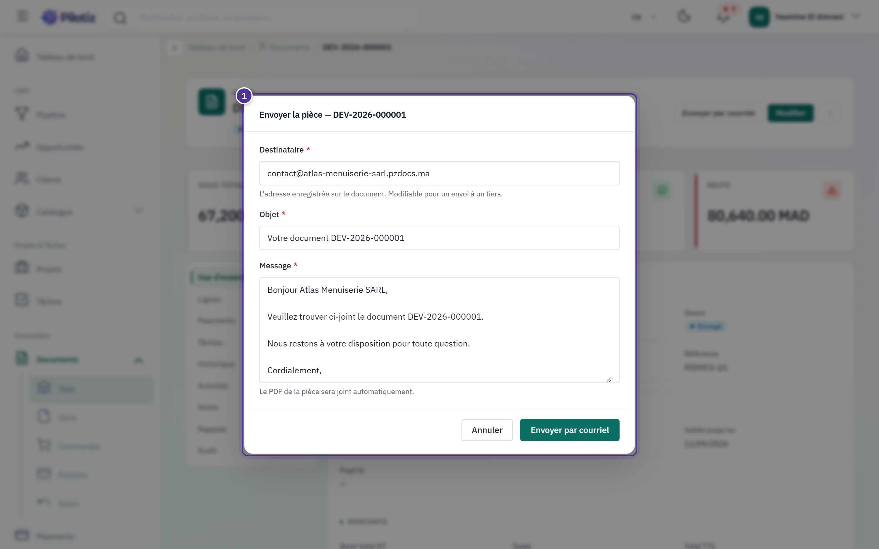Open the hamburger menu icon behind the dialog
Screen dimensions: 879x549
coord(23,16)
